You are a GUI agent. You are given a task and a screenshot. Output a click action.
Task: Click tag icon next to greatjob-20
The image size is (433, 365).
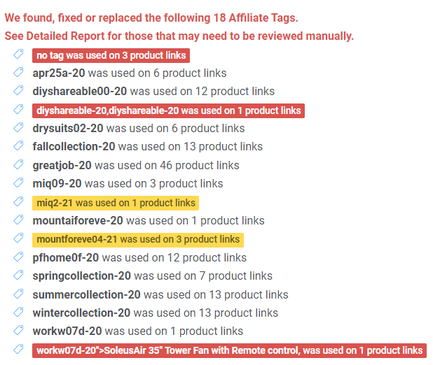click(18, 164)
